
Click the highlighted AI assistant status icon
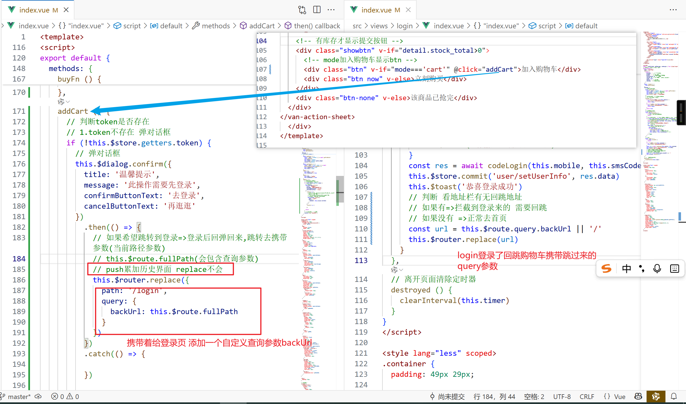point(656,397)
